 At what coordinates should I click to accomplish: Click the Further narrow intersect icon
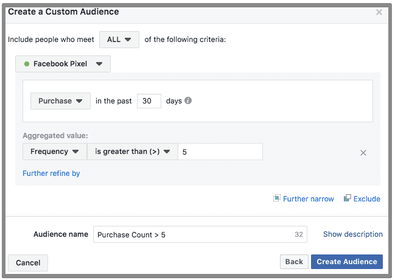[277, 198]
